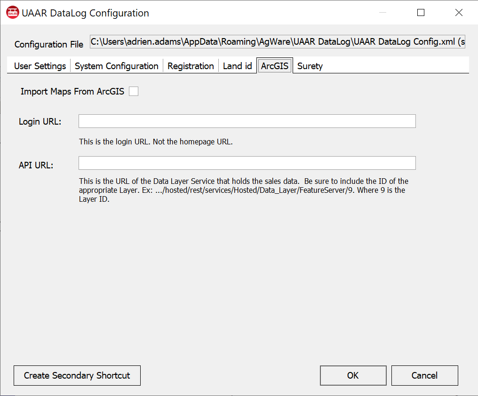Click the 'UAAR DataLog Configuration' window title
The image size is (478, 396).
pos(85,13)
